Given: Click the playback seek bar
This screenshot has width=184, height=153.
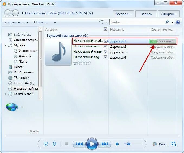Looking at the screenshot, I should tap(92, 136).
